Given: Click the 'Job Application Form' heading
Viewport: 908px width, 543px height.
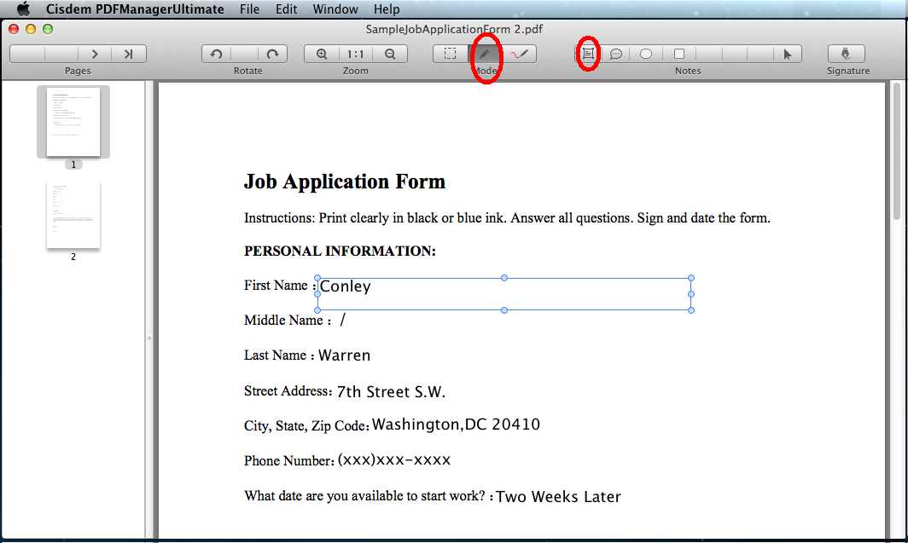Looking at the screenshot, I should 345,182.
